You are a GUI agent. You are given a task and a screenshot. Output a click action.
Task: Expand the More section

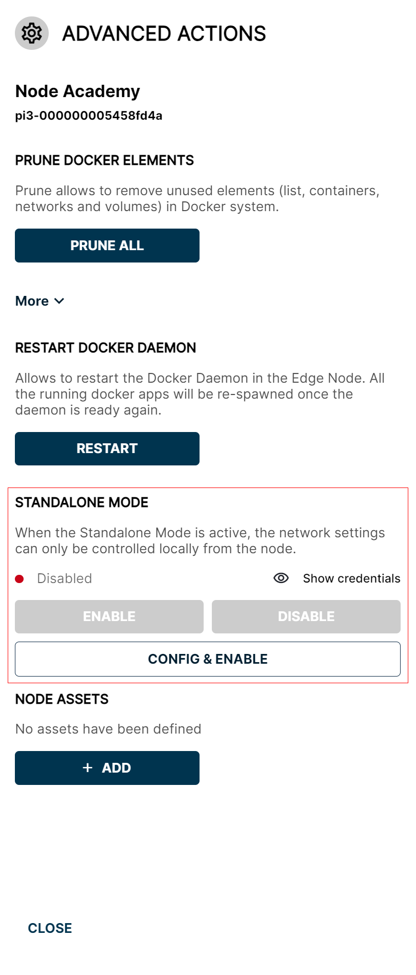tap(41, 301)
